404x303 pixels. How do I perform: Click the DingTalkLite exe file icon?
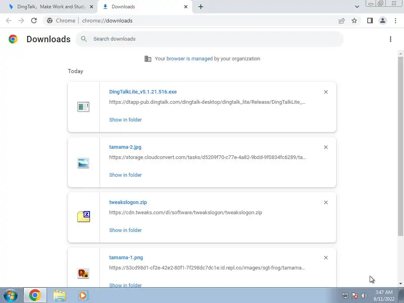click(x=83, y=107)
